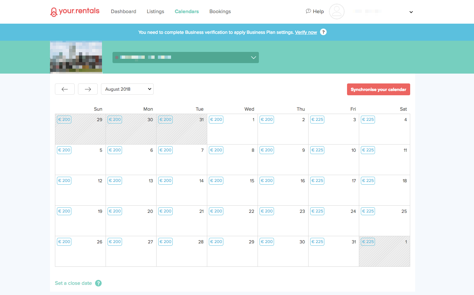Click the €200 price tag on Mon 6
This screenshot has width=474, height=295.
115,150
